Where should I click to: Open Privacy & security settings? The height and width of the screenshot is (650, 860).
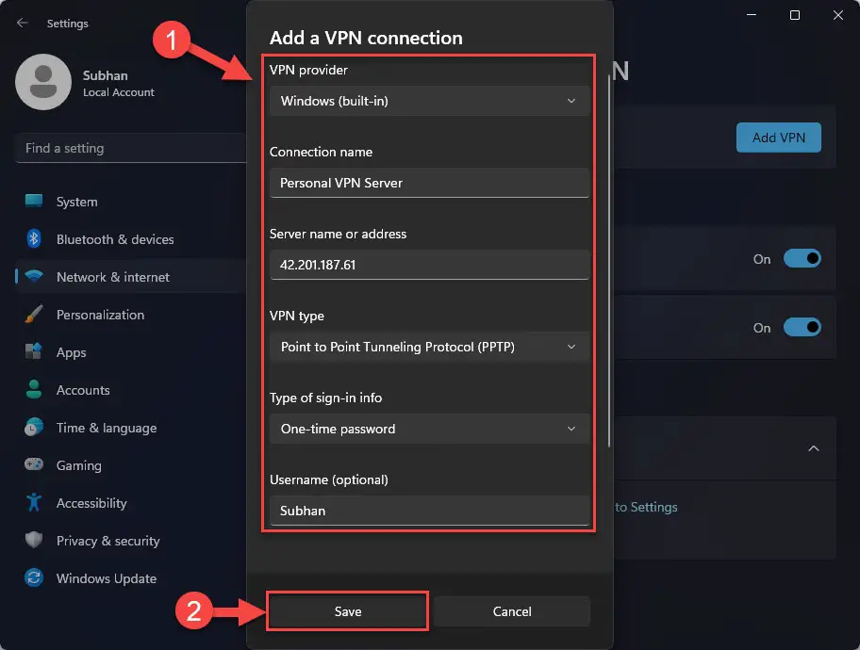[x=107, y=541]
